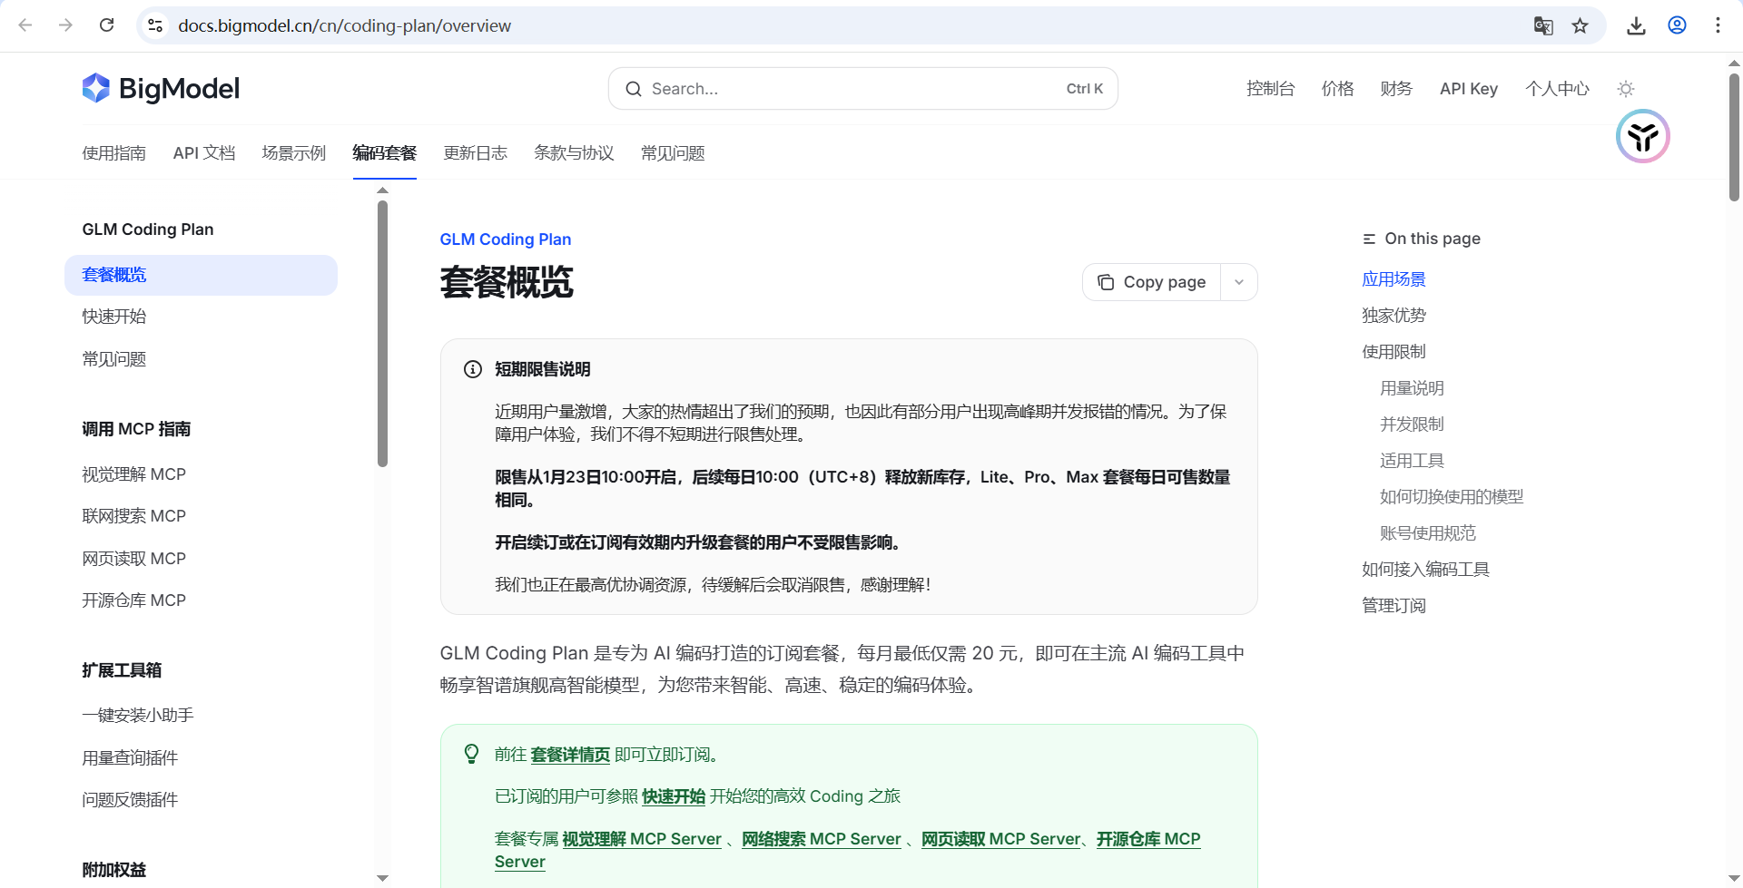This screenshot has height=888, width=1743.
Task: Open 用量查询插件 sidebar item
Action: pyautogui.click(x=130, y=758)
